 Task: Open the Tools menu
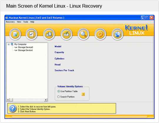[x=26, y=22]
